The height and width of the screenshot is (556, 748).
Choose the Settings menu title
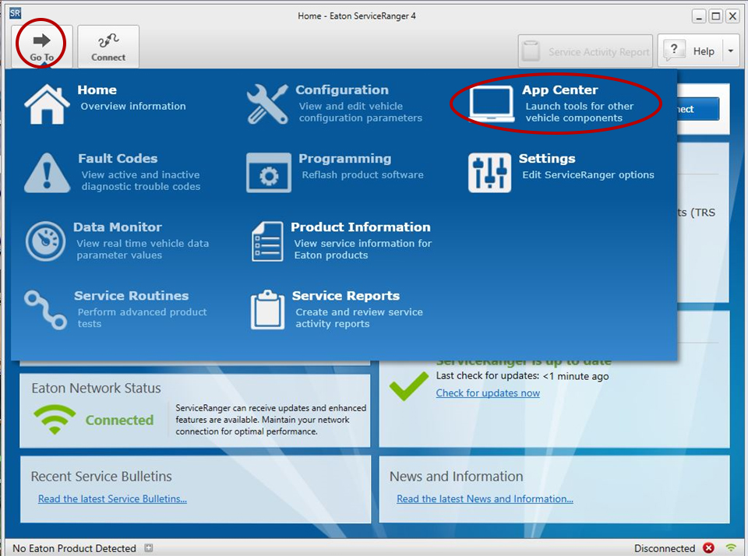point(547,158)
